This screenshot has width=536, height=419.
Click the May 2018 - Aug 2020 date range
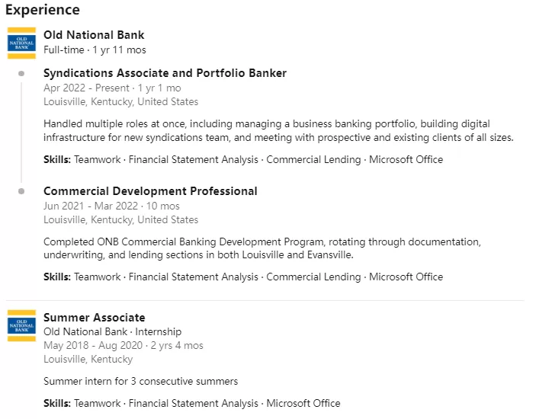[93, 346]
